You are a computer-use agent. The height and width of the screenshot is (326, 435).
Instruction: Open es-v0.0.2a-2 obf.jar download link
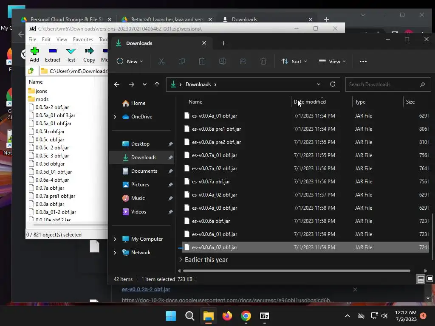pos(146,289)
